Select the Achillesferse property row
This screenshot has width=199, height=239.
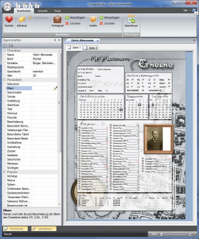(32, 142)
